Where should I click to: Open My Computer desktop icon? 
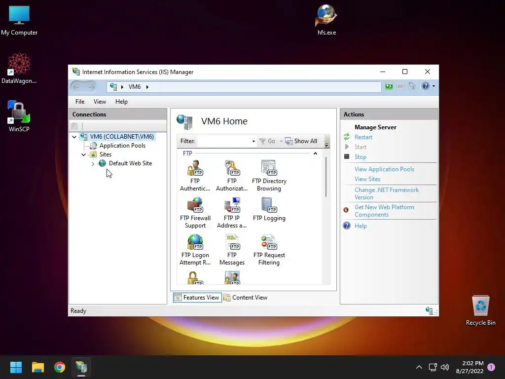pyautogui.click(x=19, y=20)
